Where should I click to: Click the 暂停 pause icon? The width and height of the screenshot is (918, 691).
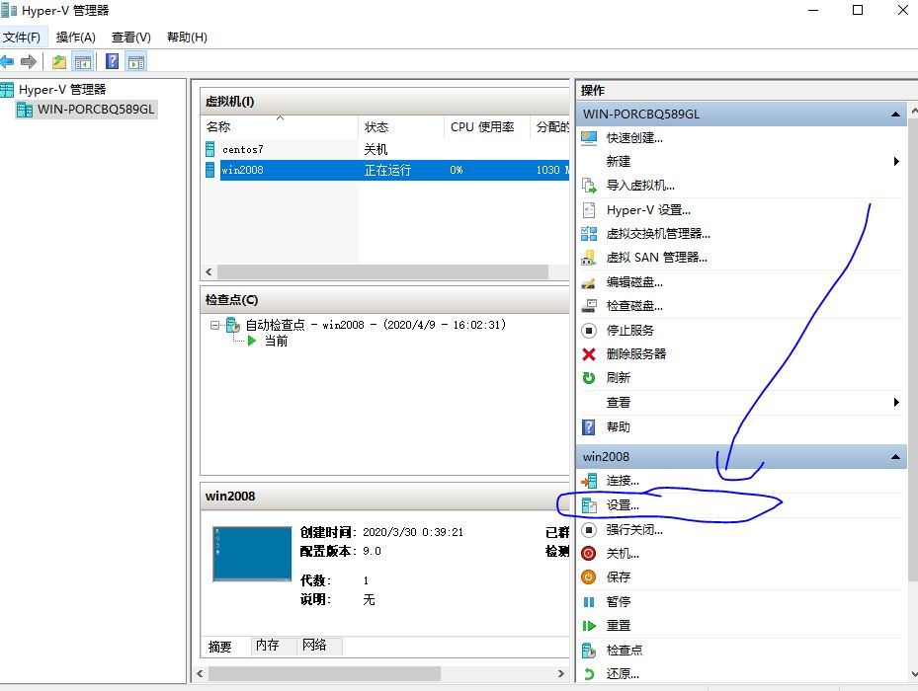[589, 602]
